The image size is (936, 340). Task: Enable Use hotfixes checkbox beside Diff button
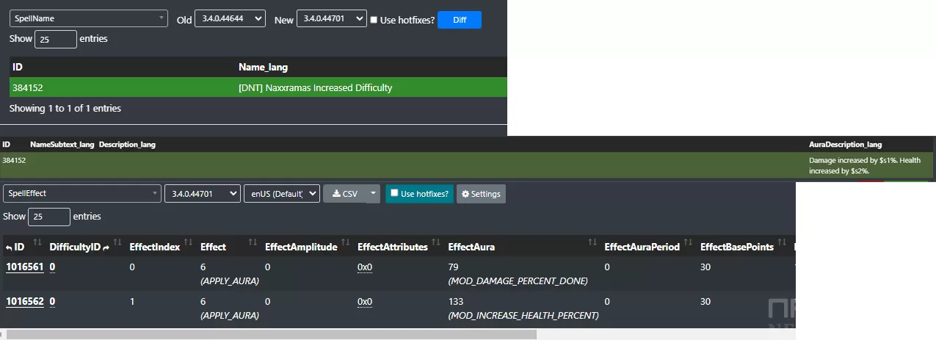click(x=374, y=20)
